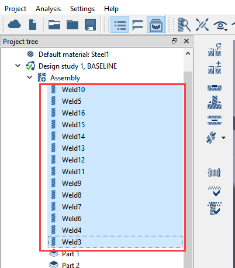Toggle the project tree list view button
The height and width of the screenshot is (268, 235).
pos(119,25)
